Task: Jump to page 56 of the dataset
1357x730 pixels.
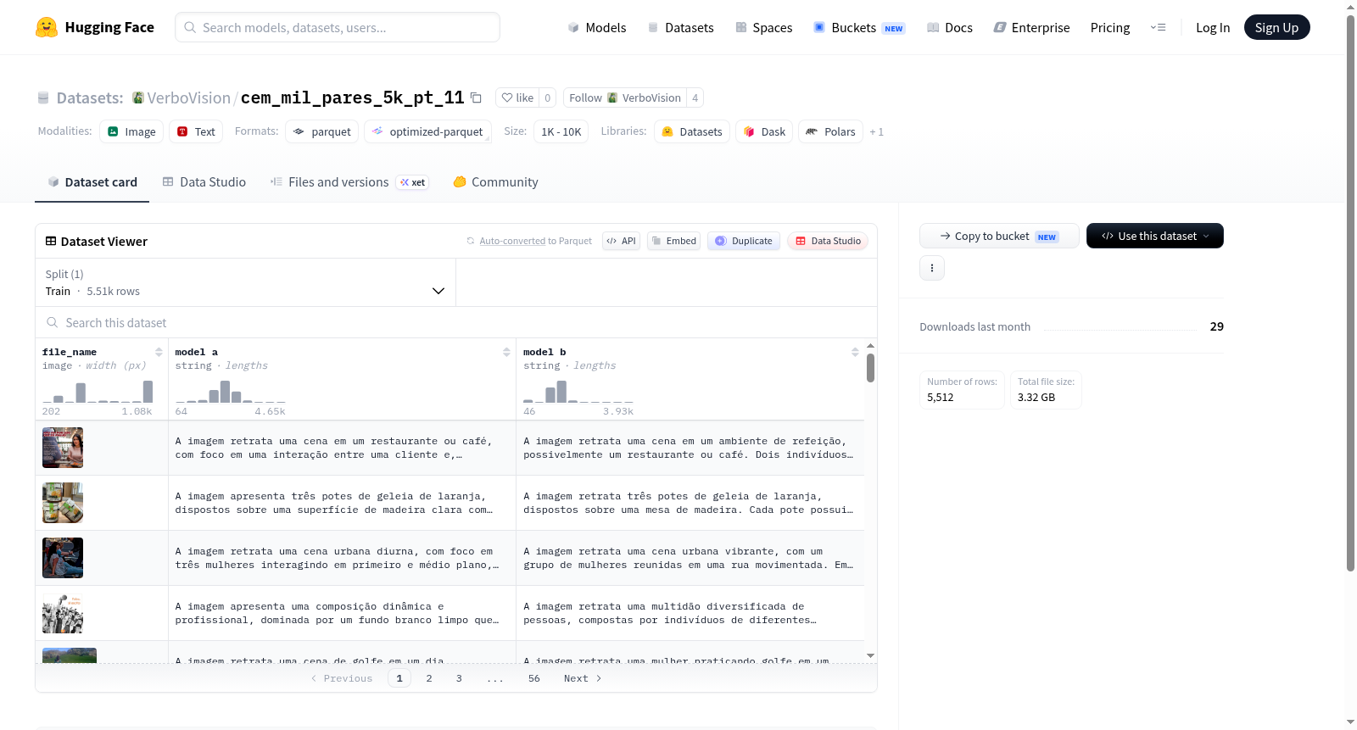Action: 534,678
